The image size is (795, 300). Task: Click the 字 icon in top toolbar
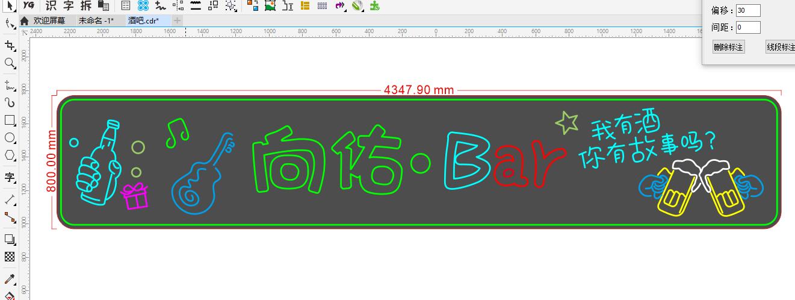(x=69, y=5)
